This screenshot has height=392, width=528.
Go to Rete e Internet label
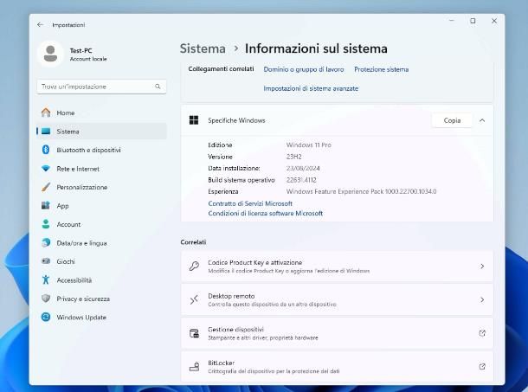pos(78,169)
